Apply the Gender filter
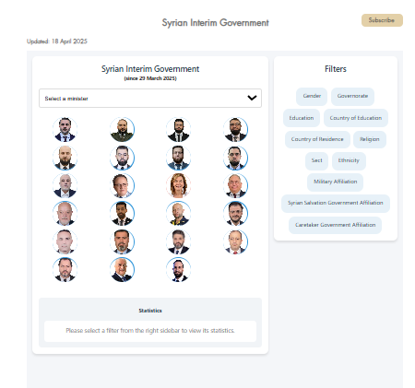 (312, 96)
